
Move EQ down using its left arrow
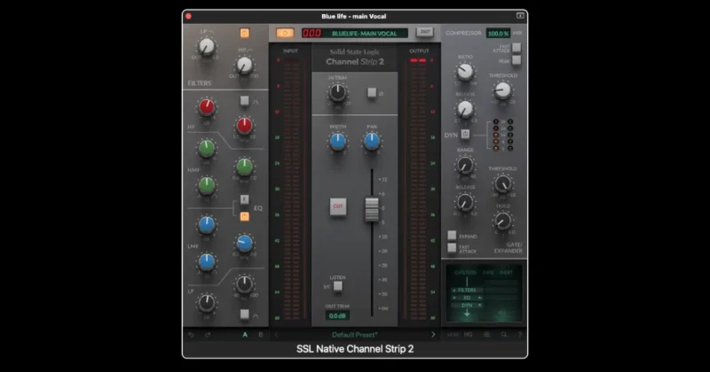tap(454, 298)
